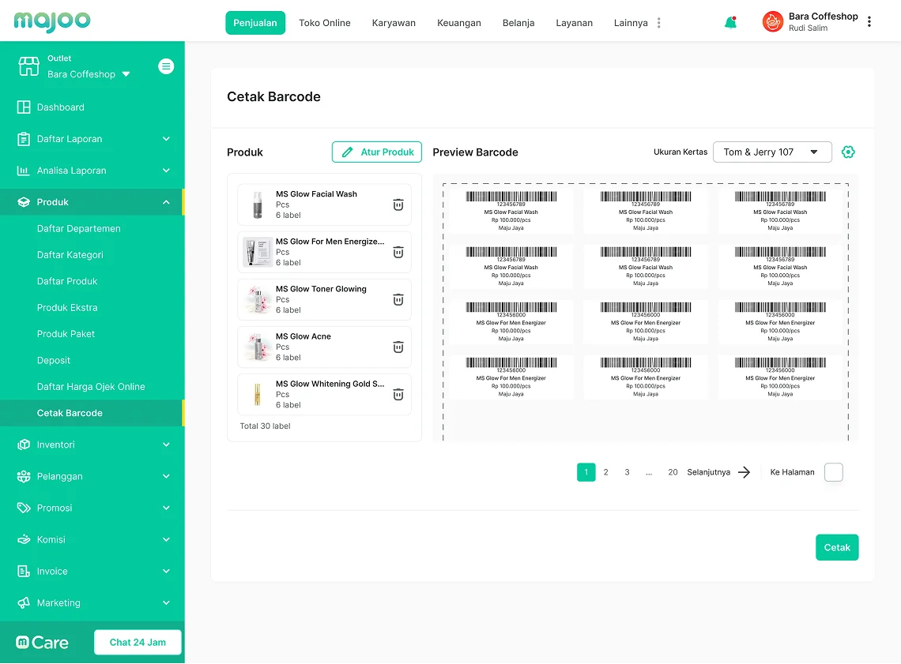This screenshot has height=664, width=901.
Task: Open Daftar Kategori in the sidebar
Action: tap(70, 255)
